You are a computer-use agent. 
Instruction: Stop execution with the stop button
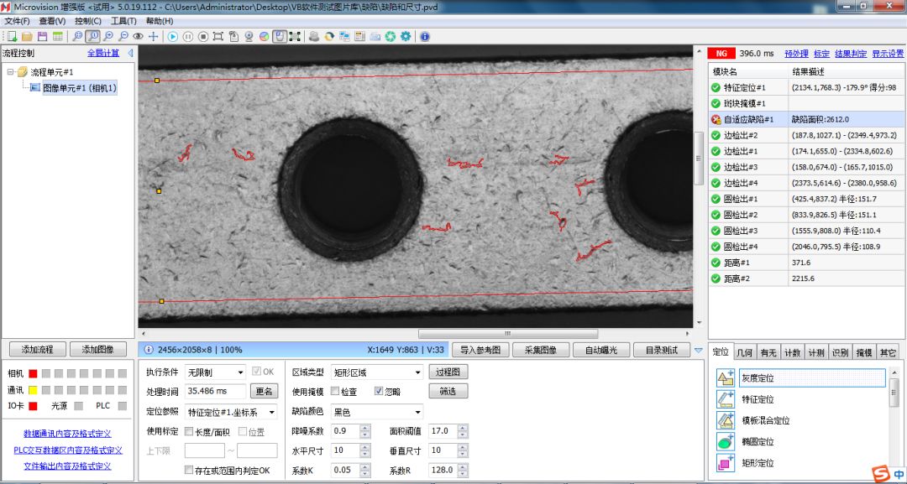(x=203, y=36)
